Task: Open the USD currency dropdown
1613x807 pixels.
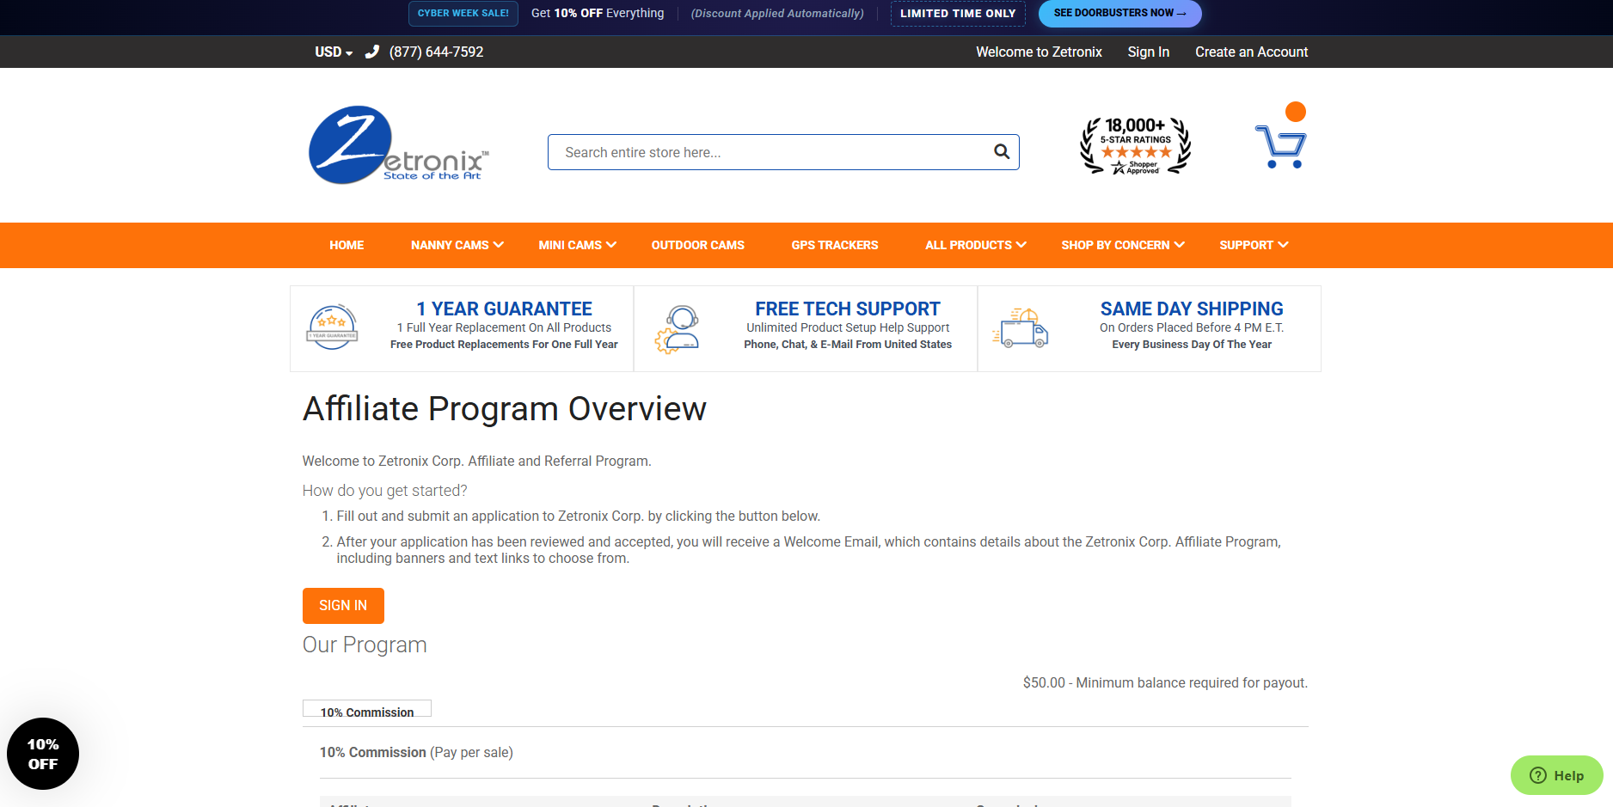Action: point(332,52)
